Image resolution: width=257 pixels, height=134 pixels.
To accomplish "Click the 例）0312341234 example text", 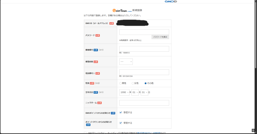I will click(126, 76).
